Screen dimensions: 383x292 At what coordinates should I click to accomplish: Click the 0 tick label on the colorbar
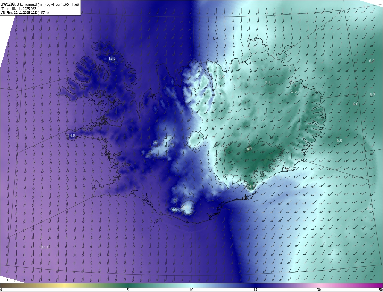point(1,290)
